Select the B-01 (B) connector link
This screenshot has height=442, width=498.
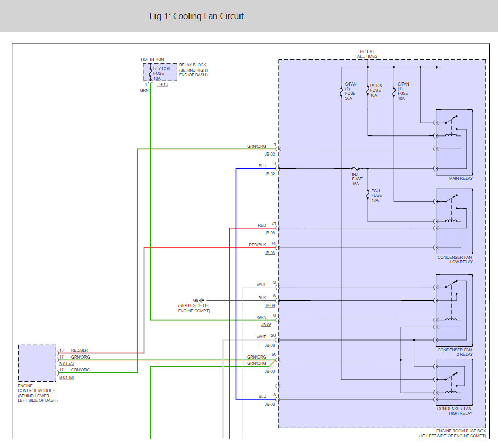pyautogui.click(x=67, y=377)
